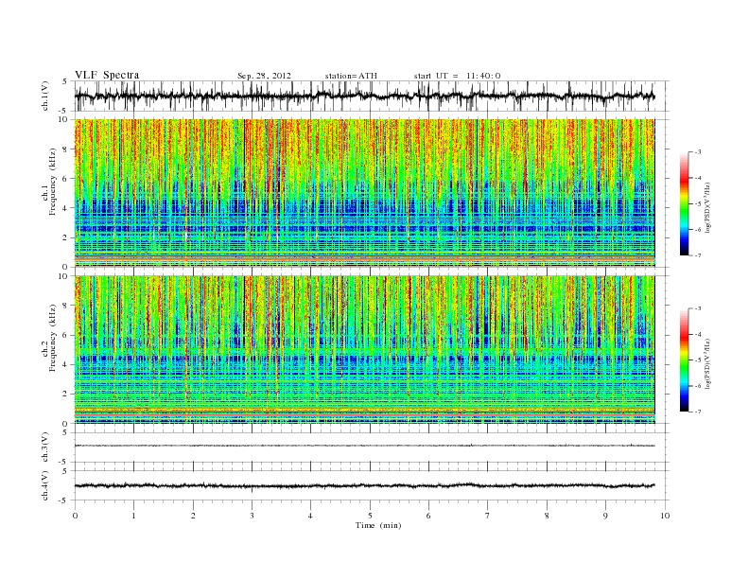This screenshot has height=579, width=749.
Task: Select the date label "Sep. 28, 2012"
Action: pyautogui.click(x=264, y=76)
